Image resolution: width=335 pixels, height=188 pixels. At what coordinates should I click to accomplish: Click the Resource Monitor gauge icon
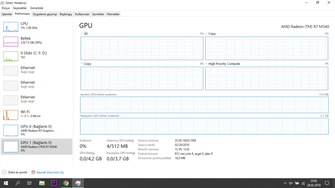coord(33,172)
